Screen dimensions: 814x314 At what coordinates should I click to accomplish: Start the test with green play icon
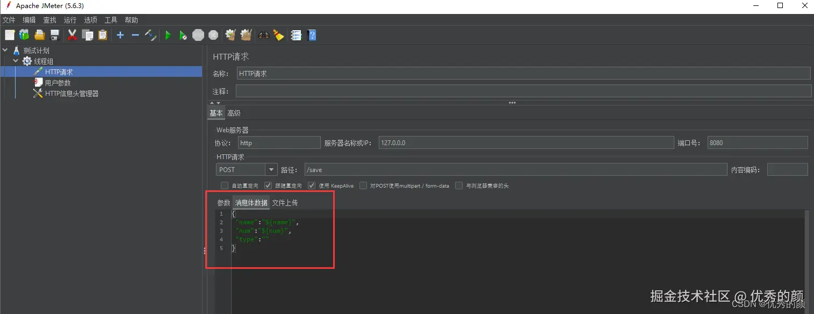168,35
